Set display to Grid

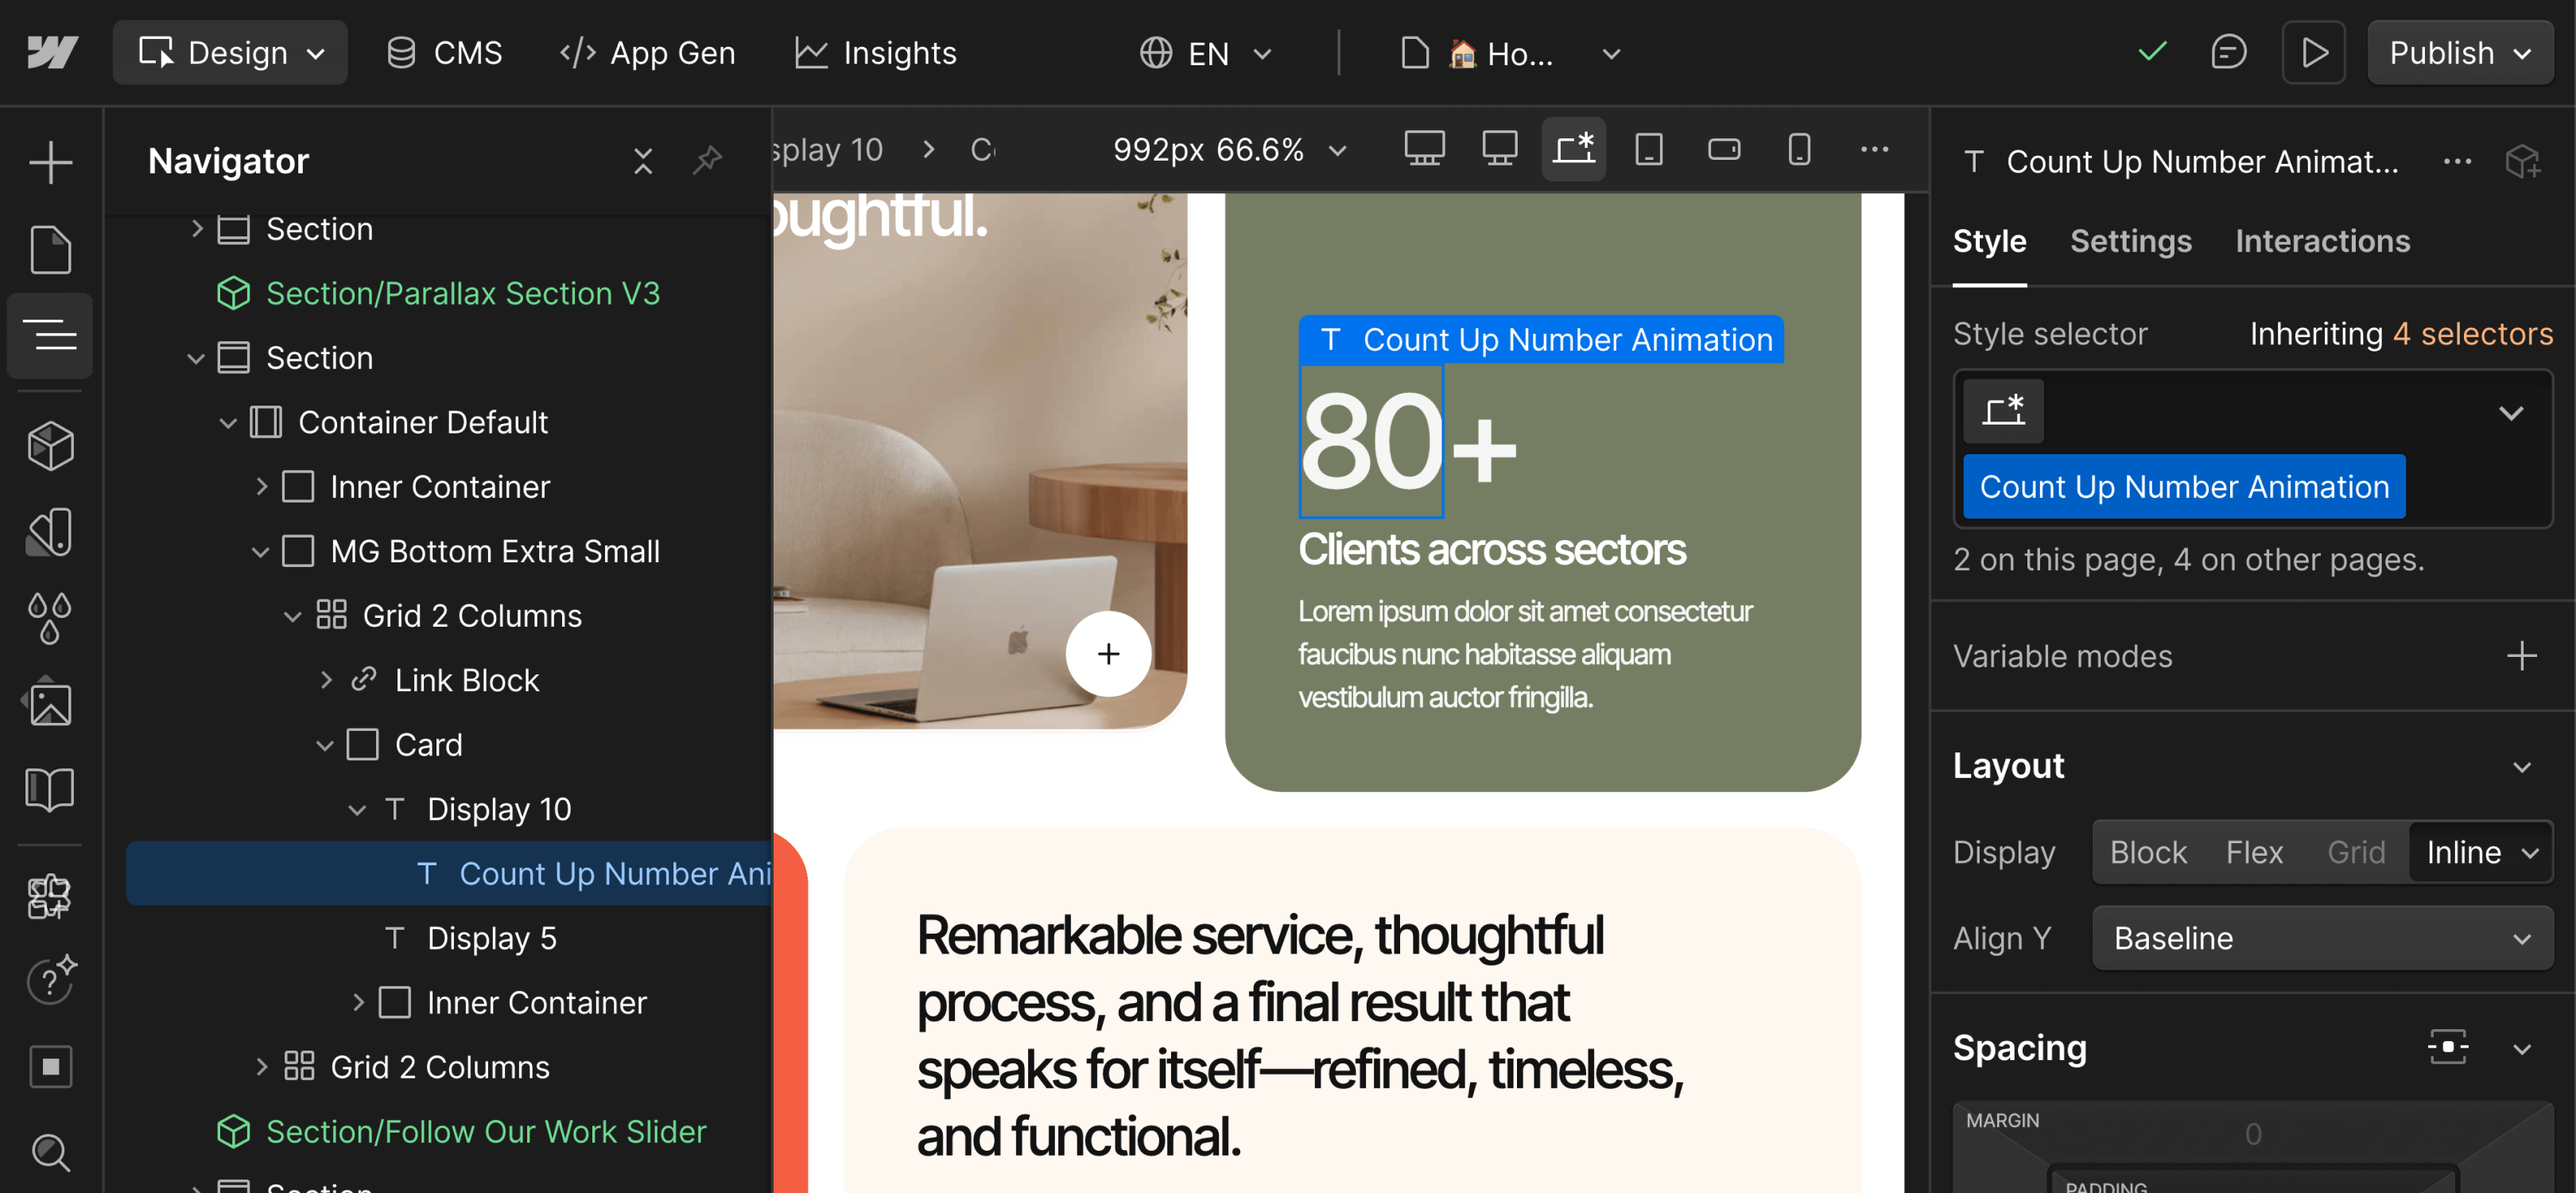coord(2356,852)
